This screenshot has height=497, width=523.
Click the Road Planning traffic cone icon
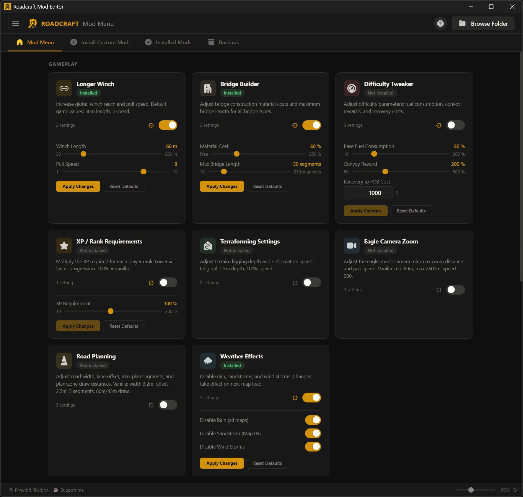tap(64, 361)
